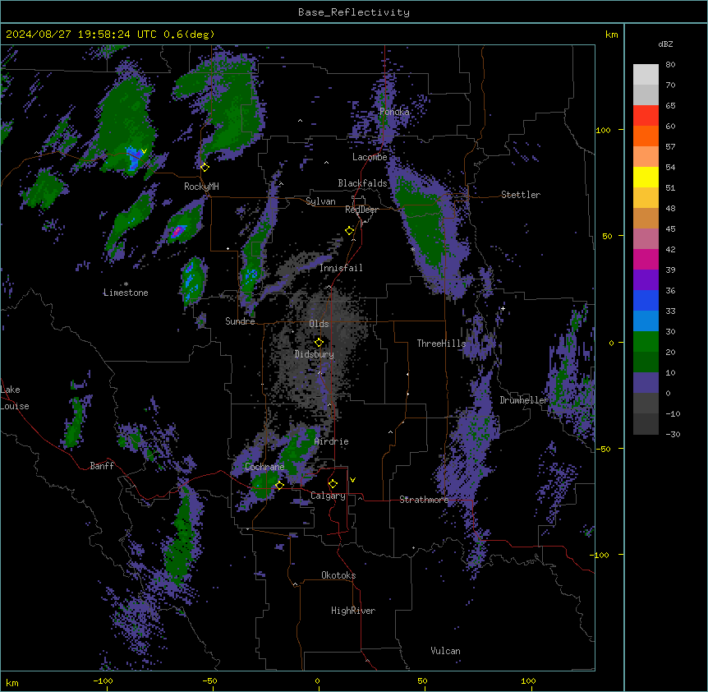Click the Calgary city label
Viewport: 708px width, 692px height.
point(329,496)
